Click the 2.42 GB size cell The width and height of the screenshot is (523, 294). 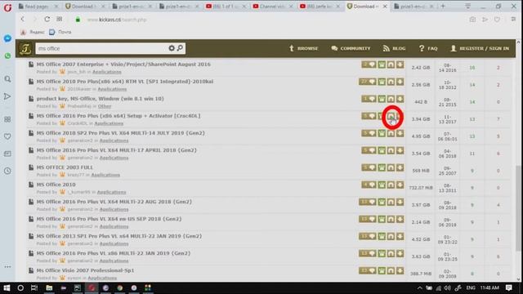421,67
